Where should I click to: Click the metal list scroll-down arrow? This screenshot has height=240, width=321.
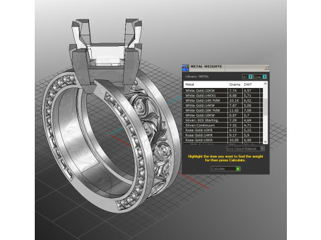point(265,141)
